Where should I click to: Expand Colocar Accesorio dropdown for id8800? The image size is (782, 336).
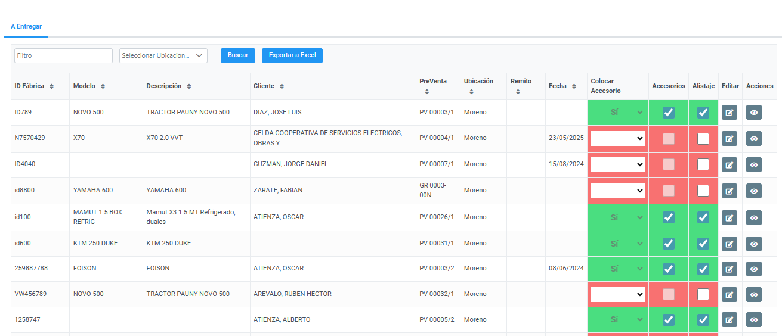(617, 191)
